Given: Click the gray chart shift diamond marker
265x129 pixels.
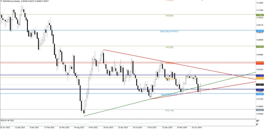Looking at the screenshot, I should click(202, 1).
